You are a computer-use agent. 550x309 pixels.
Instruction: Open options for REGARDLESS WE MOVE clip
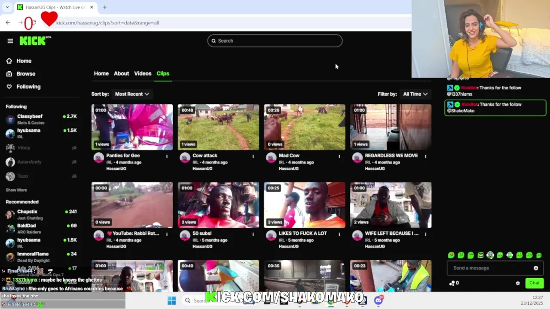point(425,156)
